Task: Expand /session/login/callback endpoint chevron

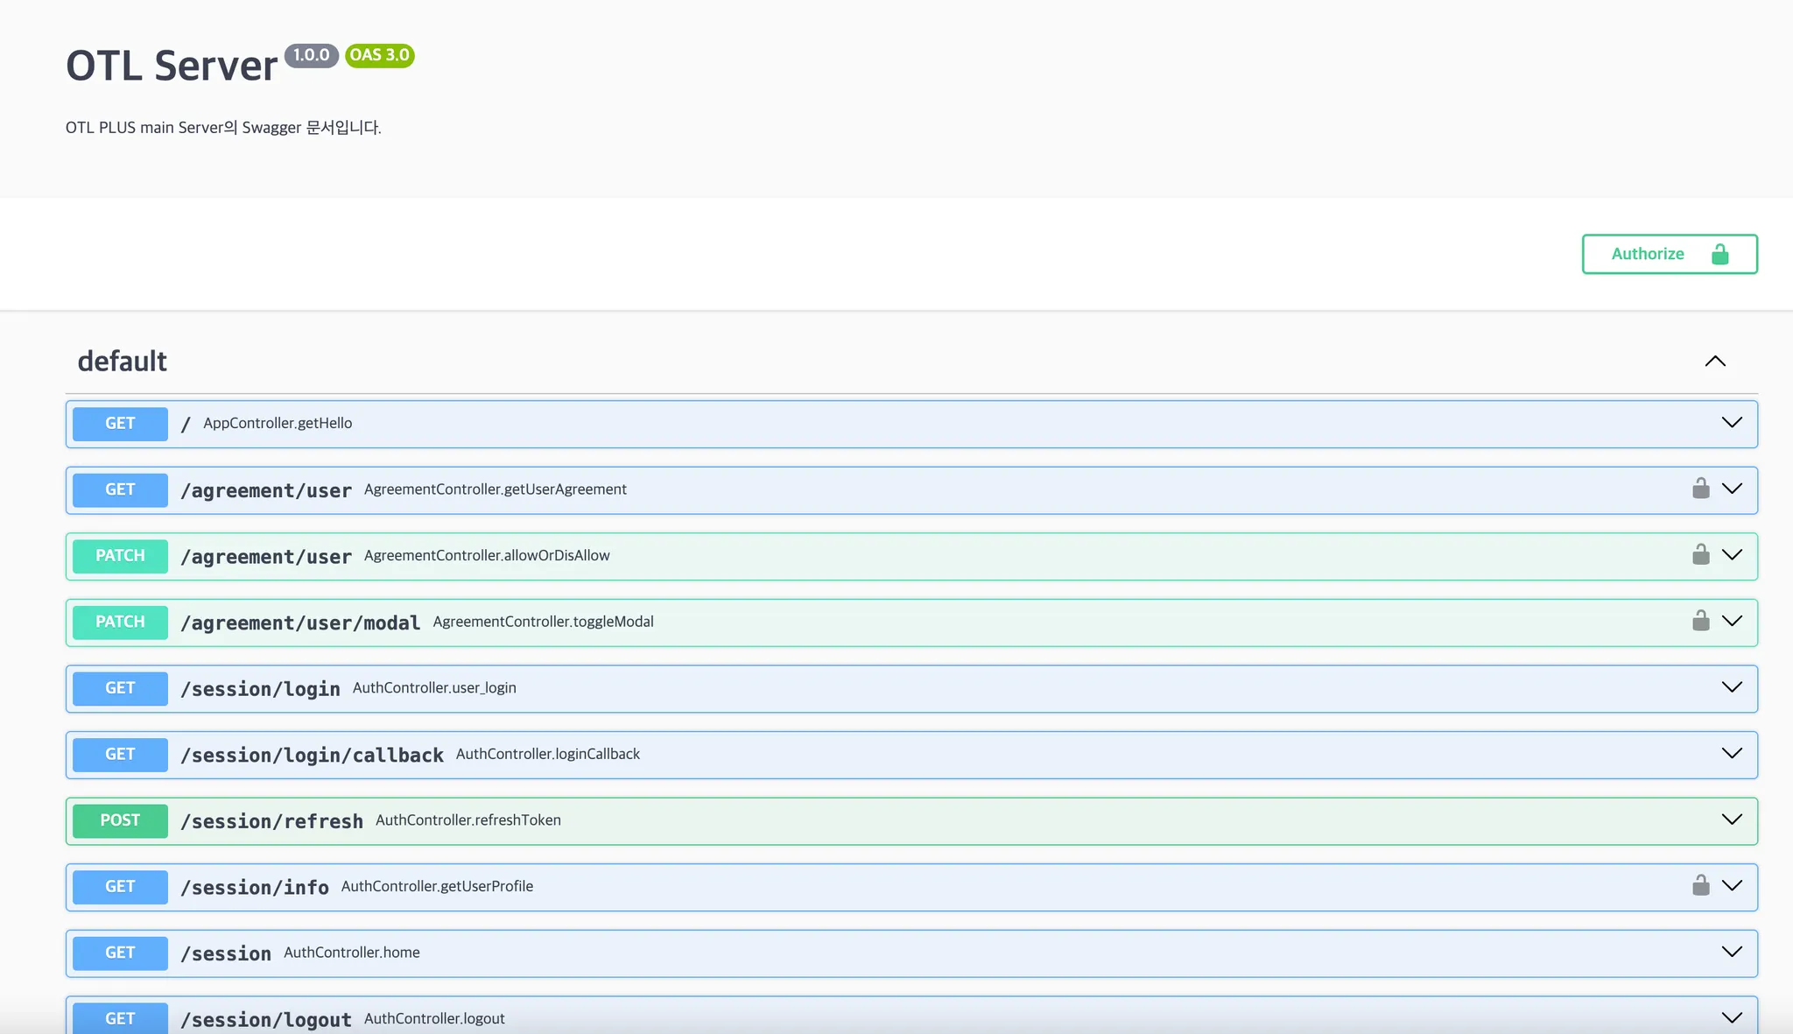Action: [1731, 754]
